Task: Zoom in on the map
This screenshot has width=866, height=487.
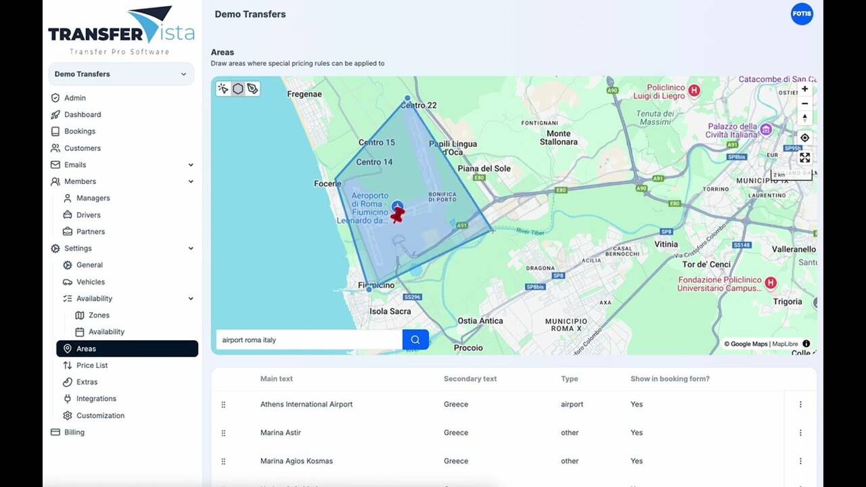Action: (804, 89)
